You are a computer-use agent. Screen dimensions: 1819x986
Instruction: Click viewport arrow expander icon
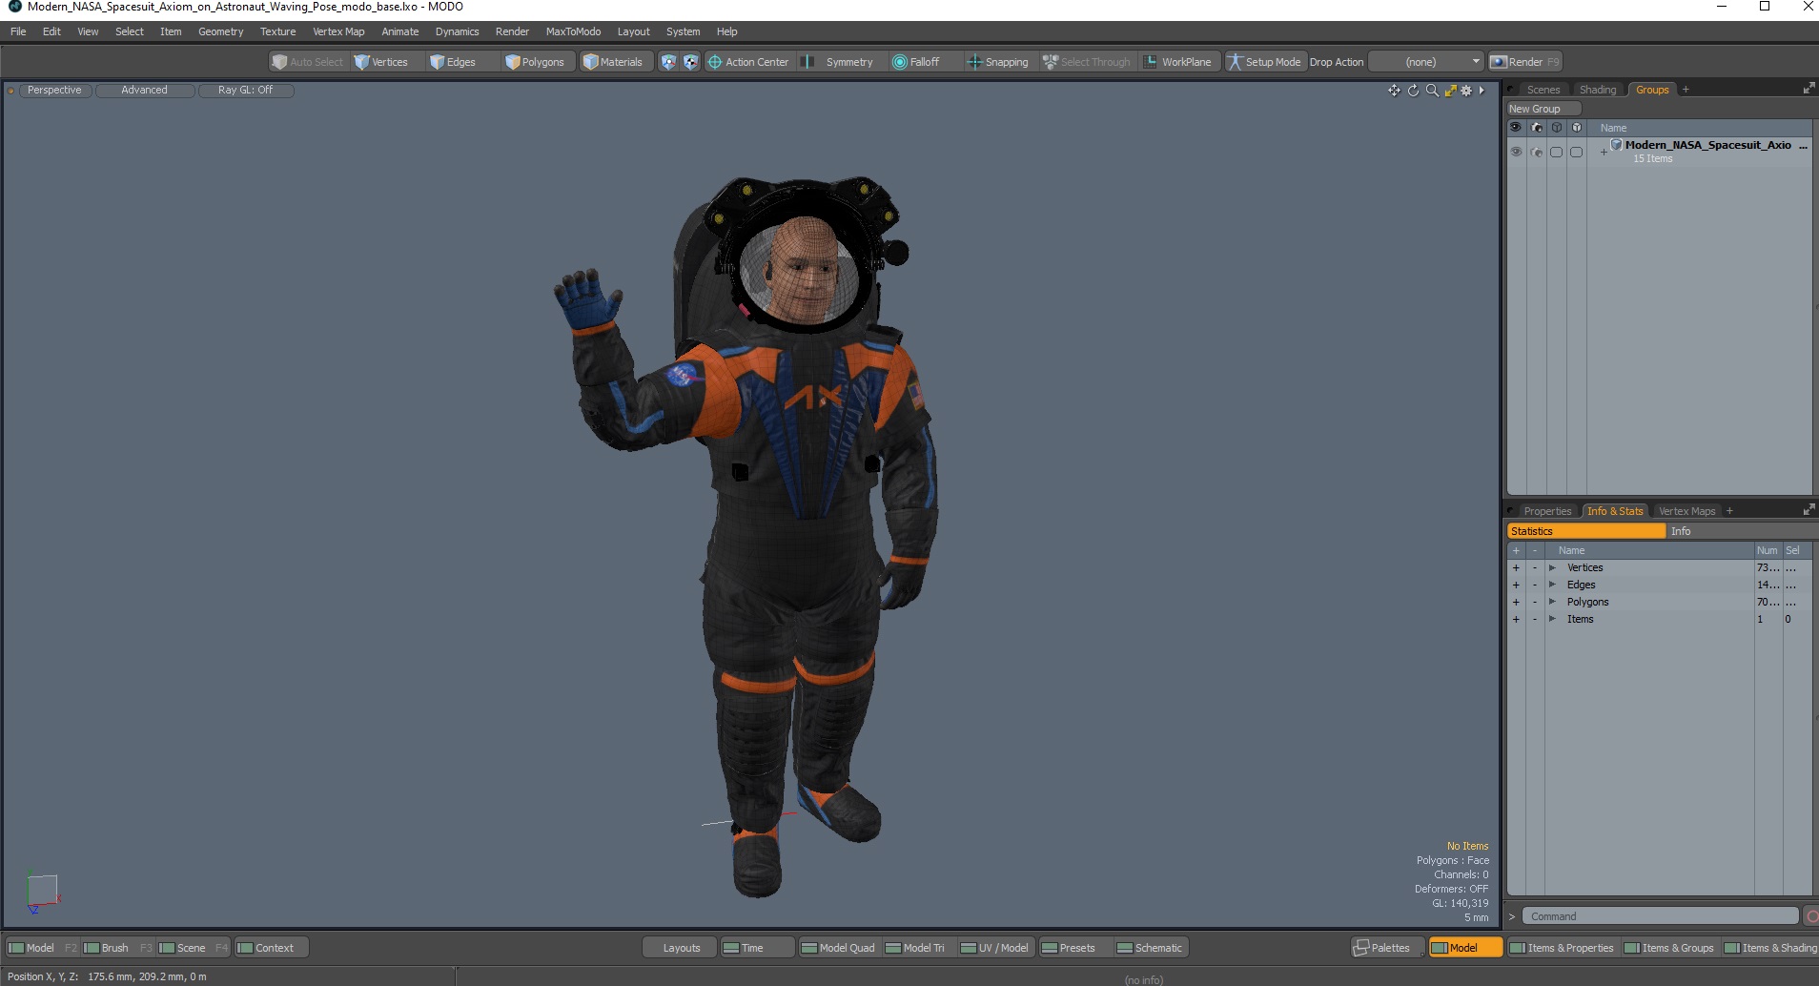[x=1482, y=91]
